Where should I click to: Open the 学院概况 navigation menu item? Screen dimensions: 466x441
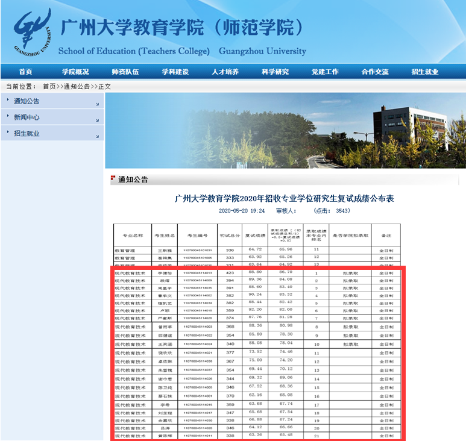pyautogui.click(x=75, y=72)
